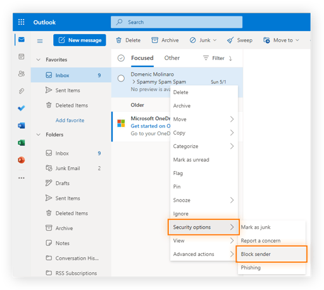Choose Pin in the context menu
Image resolution: width=324 pixels, height=290 pixels.
[204, 186]
